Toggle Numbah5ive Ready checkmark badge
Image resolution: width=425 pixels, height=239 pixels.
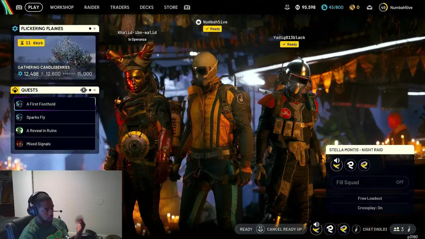212,29
